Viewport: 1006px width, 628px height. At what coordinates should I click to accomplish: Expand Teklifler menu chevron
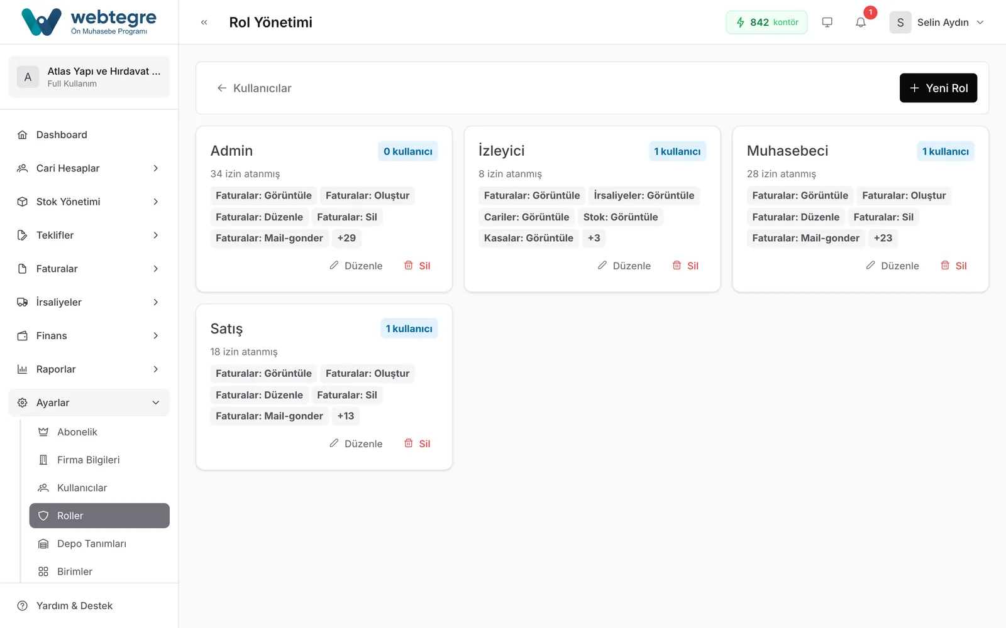point(156,235)
